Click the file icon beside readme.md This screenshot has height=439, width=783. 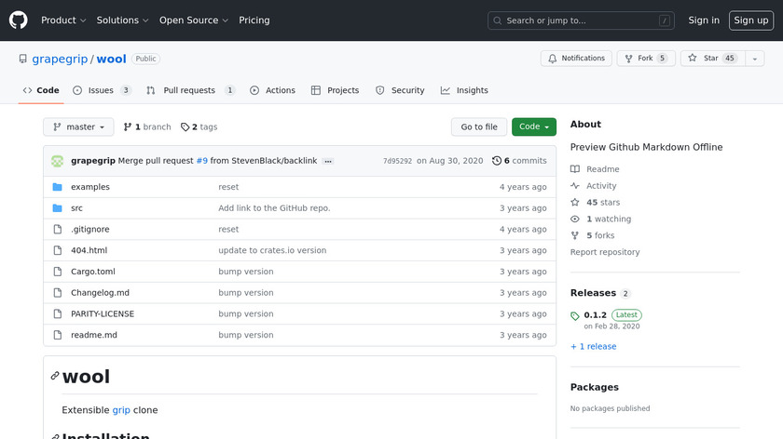[58, 336]
